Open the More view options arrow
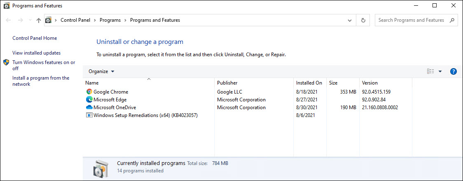 coord(440,71)
